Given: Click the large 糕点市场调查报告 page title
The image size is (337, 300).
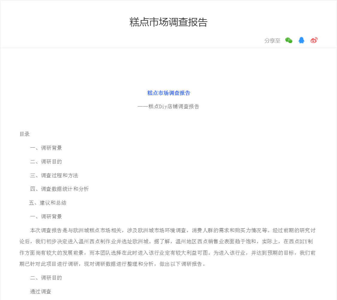Looking at the screenshot, I should click(x=168, y=22).
